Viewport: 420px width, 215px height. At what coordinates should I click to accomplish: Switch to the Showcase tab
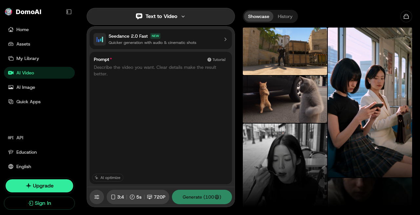coord(259,16)
